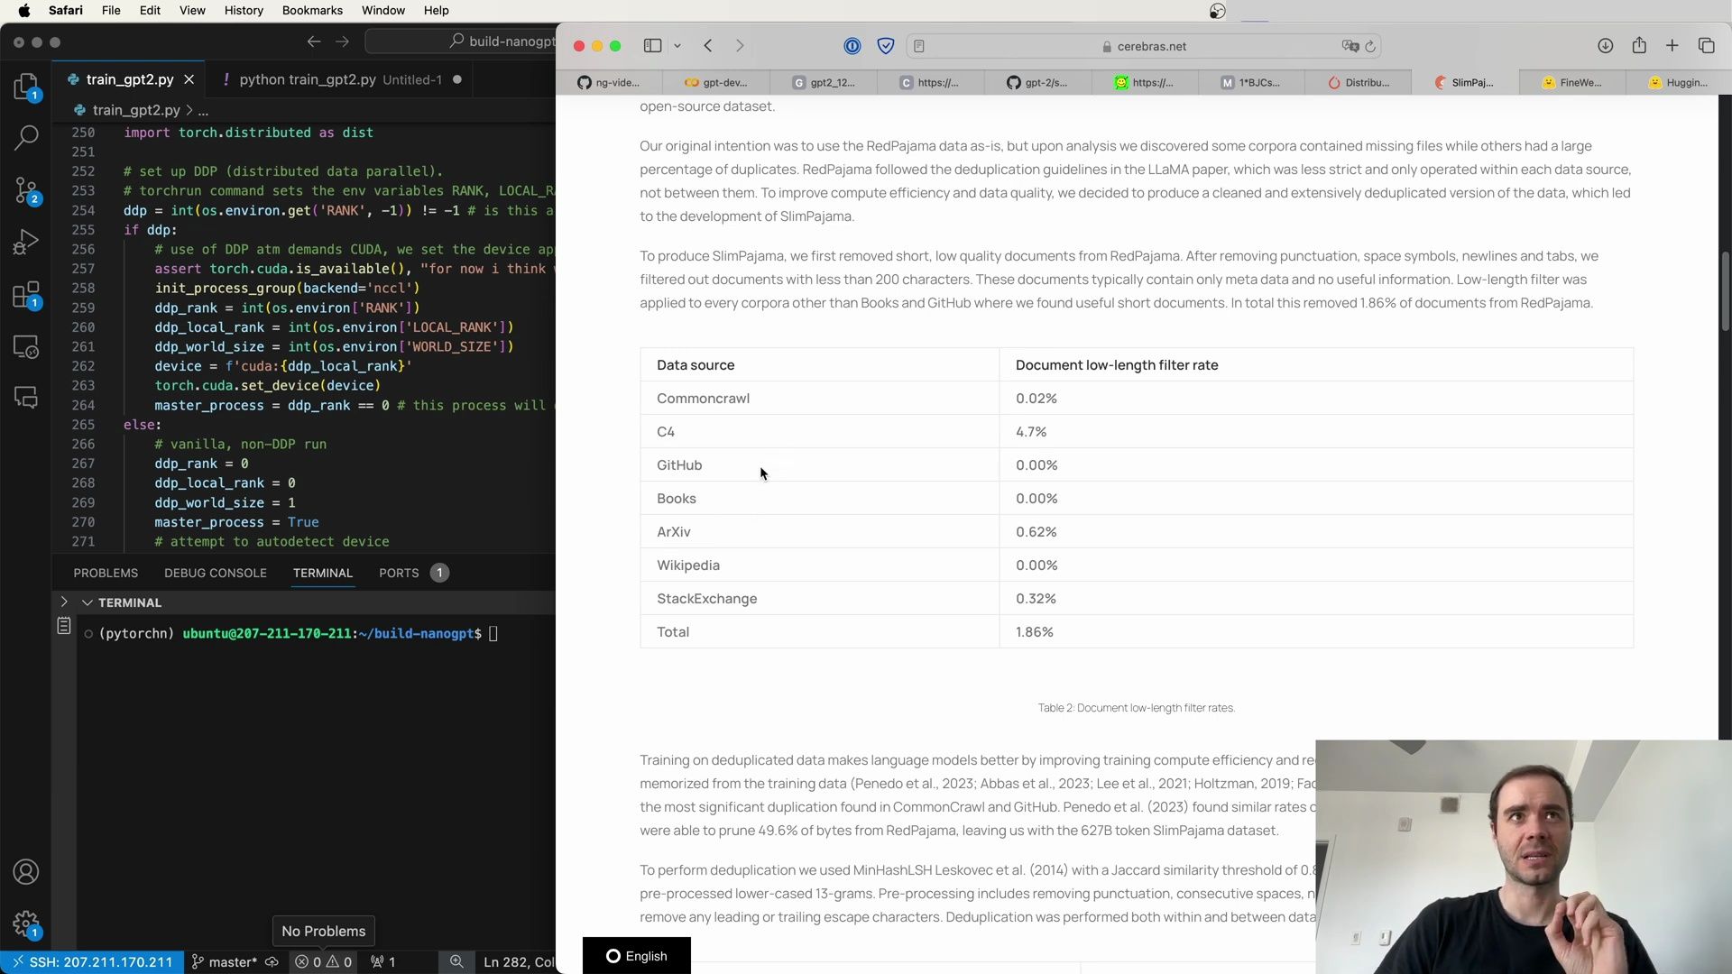This screenshot has width=1732, height=974.
Task: Click the gpt-dev browser tab
Action: 720,82
